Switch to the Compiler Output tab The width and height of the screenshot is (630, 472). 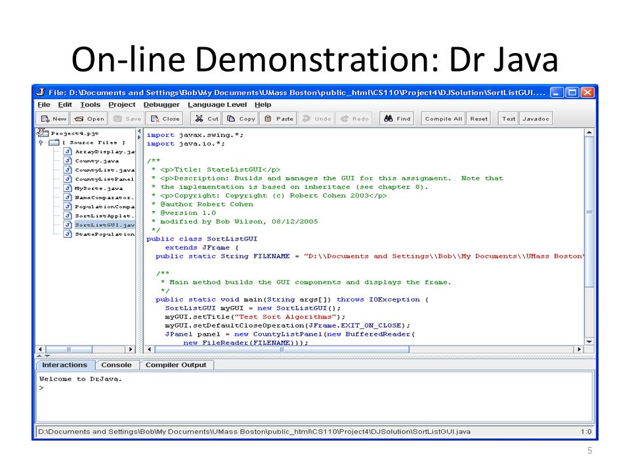pyautogui.click(x=176, y=365)
